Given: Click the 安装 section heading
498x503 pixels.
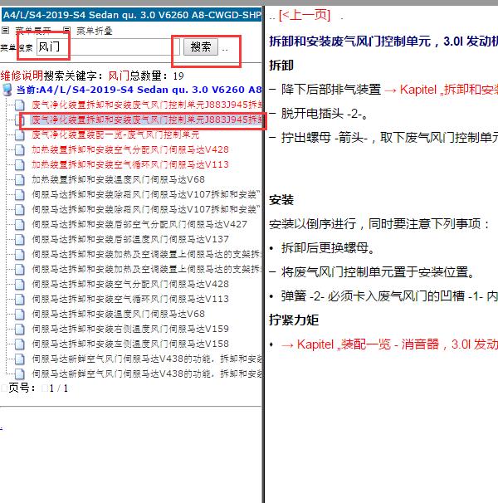Looking at the screenshot, I should 281,200.
